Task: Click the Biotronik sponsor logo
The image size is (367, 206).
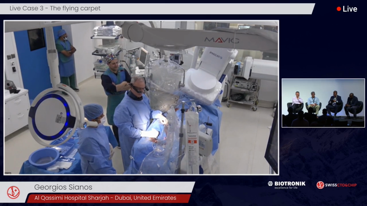Action: tap(286, 184)
